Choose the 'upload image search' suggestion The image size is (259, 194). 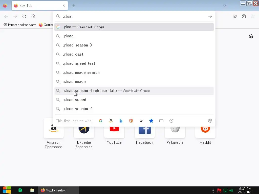click(x=134, y=72)
